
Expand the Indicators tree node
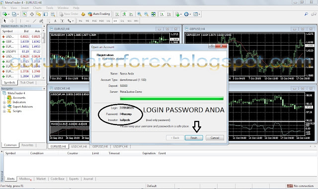click(x=4, y=102)
